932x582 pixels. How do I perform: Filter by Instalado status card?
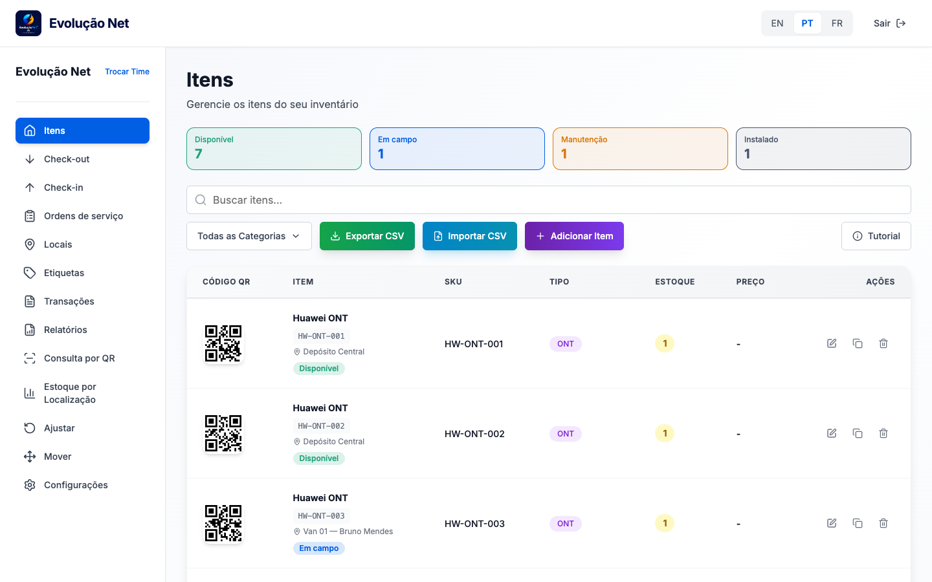pyautogui.click(x=823, y=149)
